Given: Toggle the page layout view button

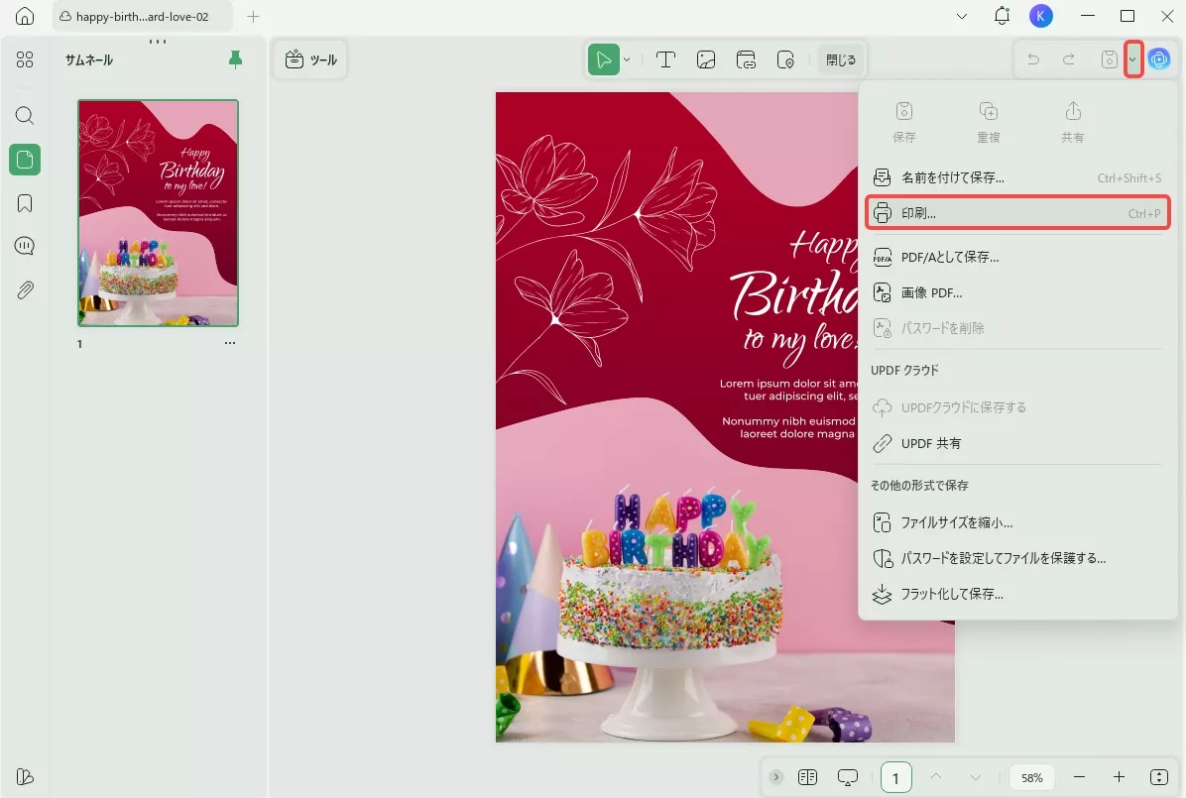Looking at the screenshot, I should [x=807, y=777].
